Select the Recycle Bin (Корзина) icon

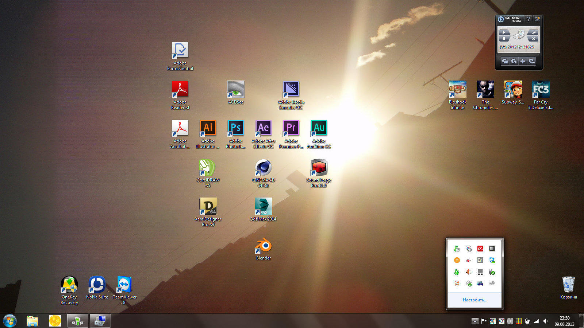(568, 285)
